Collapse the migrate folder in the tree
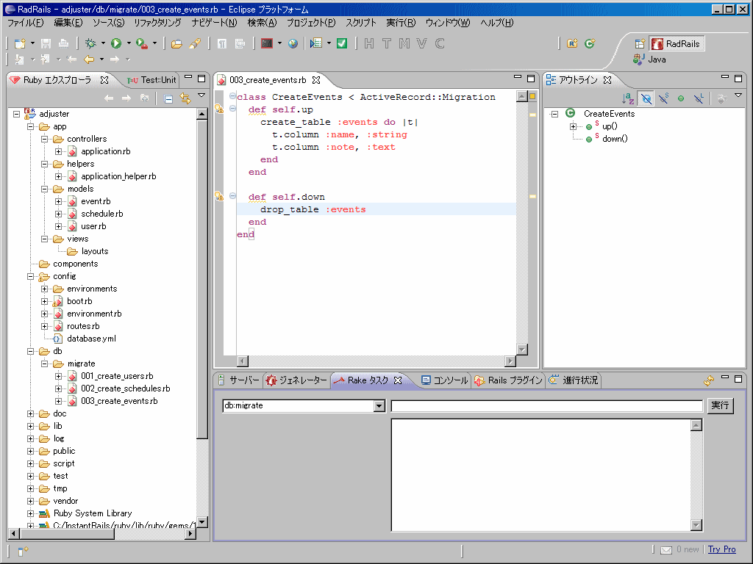Image resolution: width=753 pixels, height=564 pixels. click(x=44, y=363)
